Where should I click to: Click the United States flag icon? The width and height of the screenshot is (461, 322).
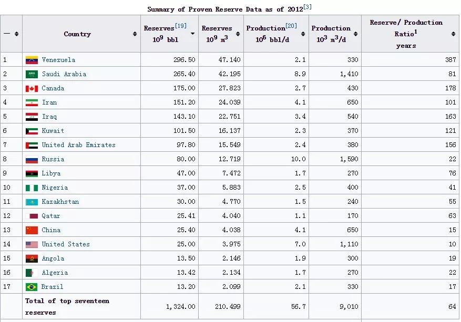[32, 244]
